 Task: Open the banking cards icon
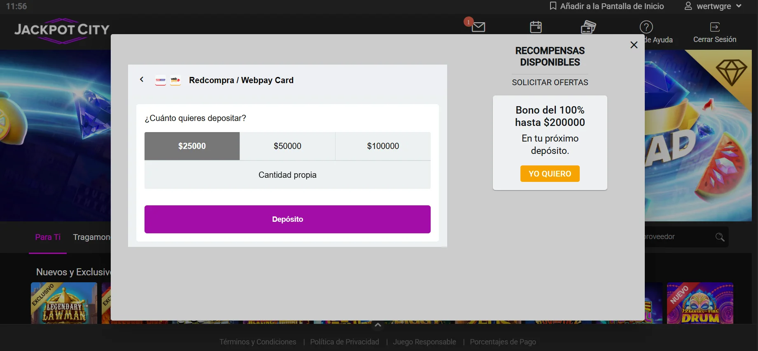(x=588, y=27)
